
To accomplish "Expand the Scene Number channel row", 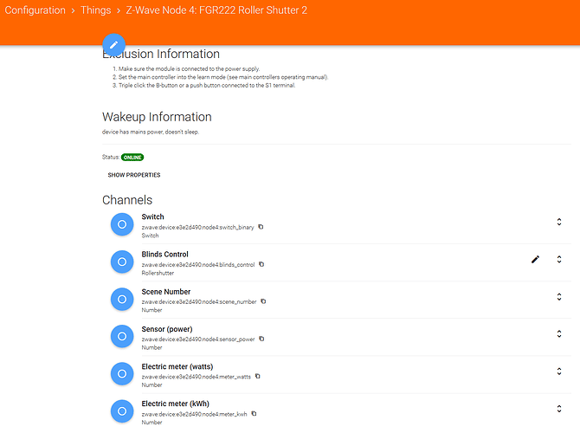I will click(x=559, y=296).
